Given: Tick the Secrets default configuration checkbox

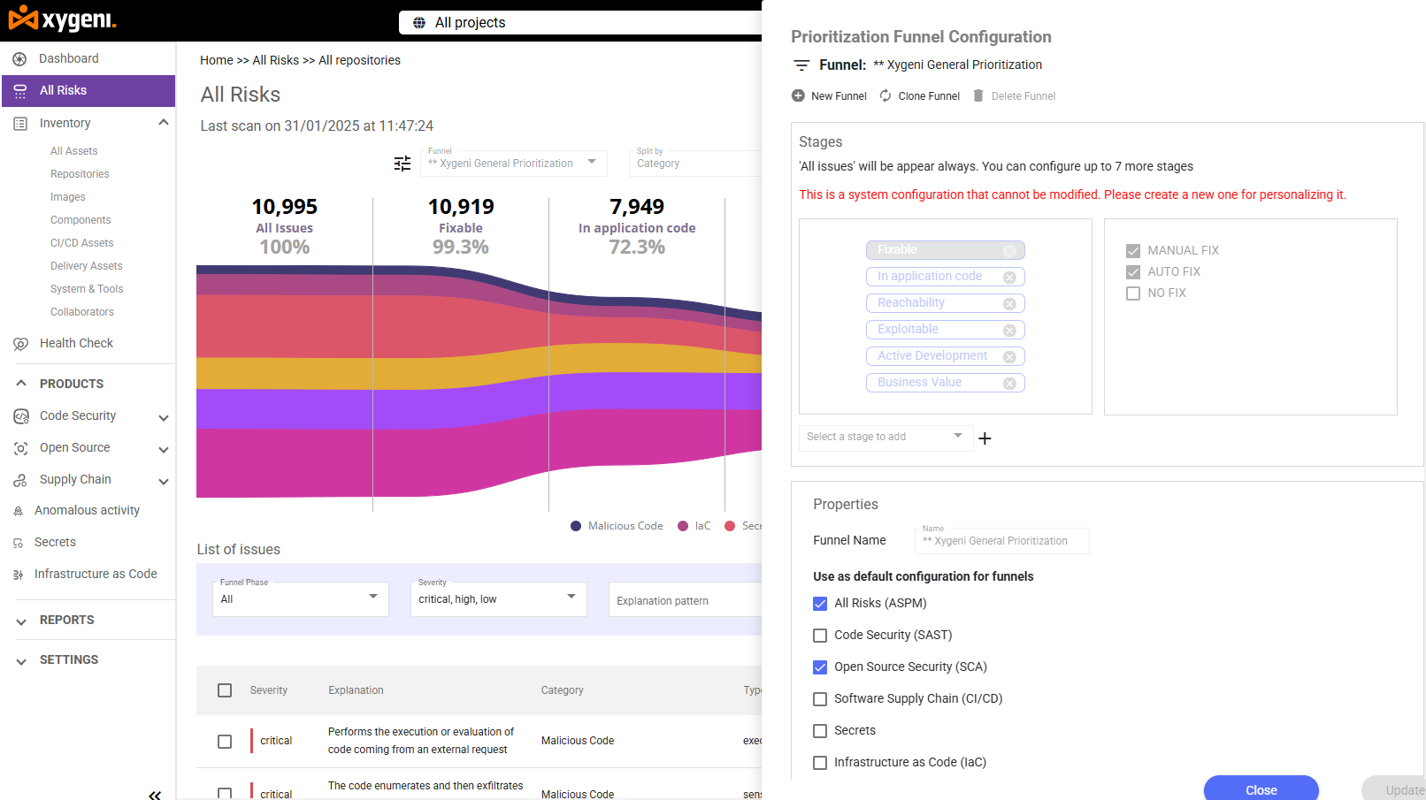Looking at the screenshot, I should [x=820, y=731].
